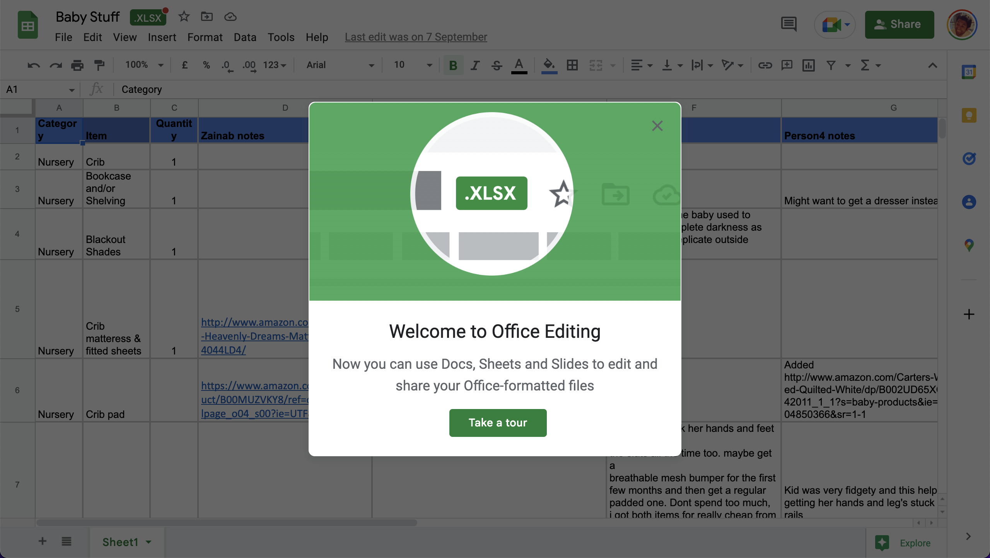Open the Arial font dropdown

point(340,65)
